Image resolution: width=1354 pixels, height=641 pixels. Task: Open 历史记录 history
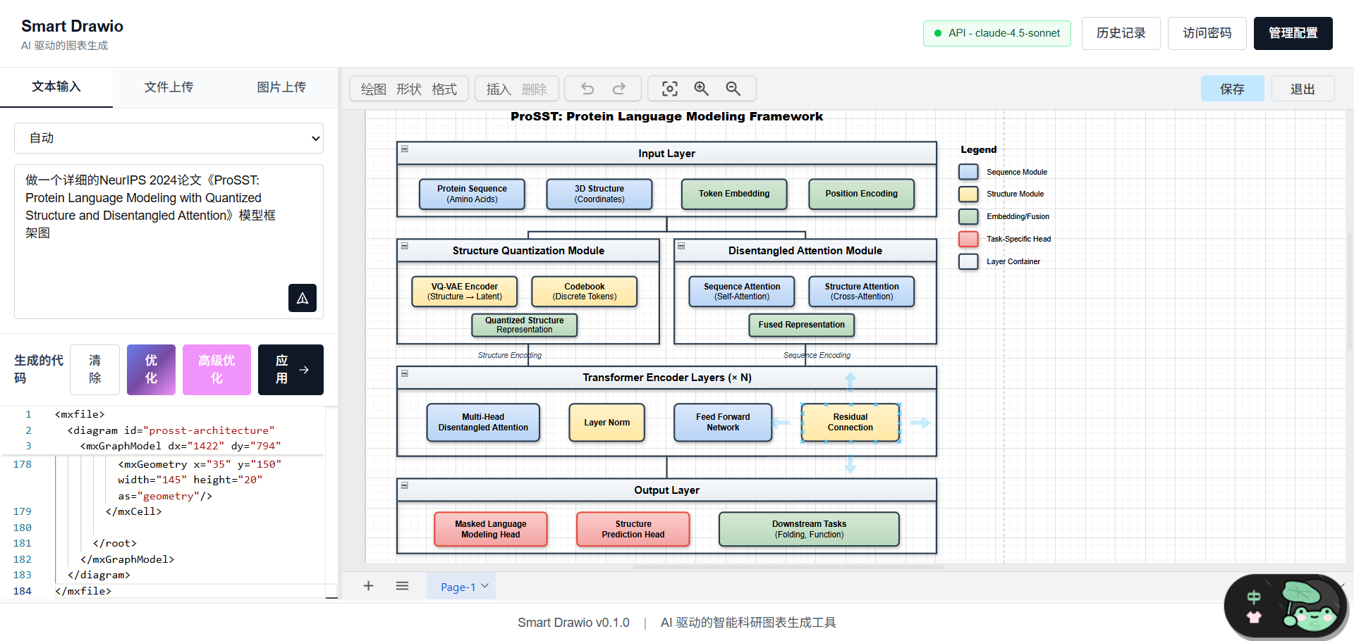click(1121, 33)
